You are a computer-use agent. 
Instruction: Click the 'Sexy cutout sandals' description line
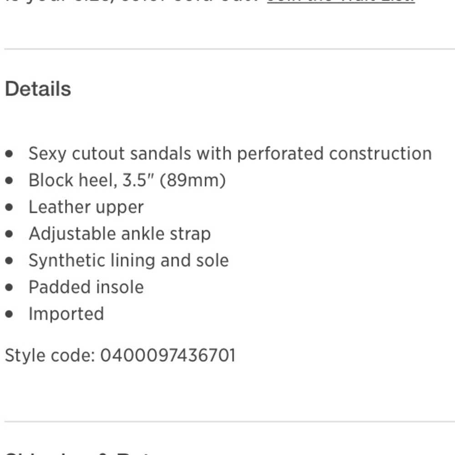point(230,154)
